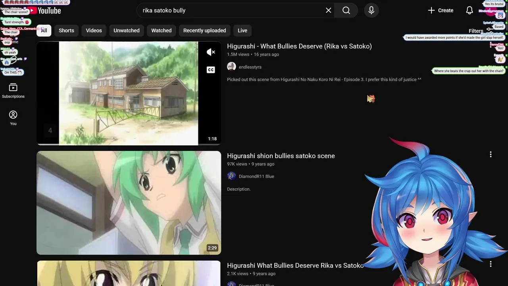Screen dimensions: 508x286
Task: Select the Videos filter chip
Action: pos(94,31)
